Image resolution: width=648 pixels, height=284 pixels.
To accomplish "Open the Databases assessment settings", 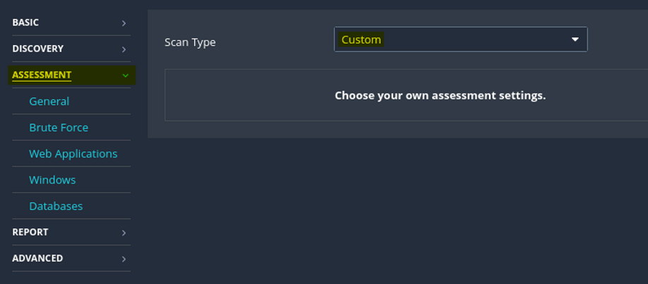I will coord(56,206).
